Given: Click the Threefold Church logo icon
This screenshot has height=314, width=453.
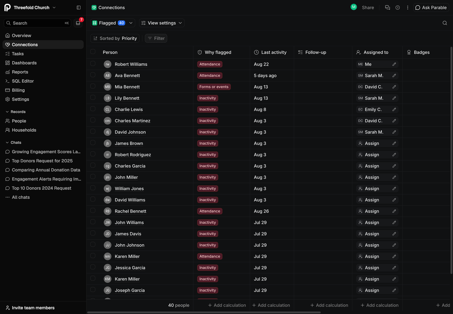Looking at the screenshot, I should (x=8, y=8).
